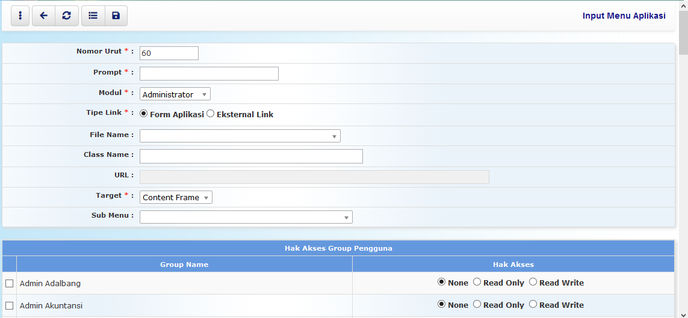Check the Admin Adalbang checkbox
Viewport: 688px width, 318px height.
9,283
